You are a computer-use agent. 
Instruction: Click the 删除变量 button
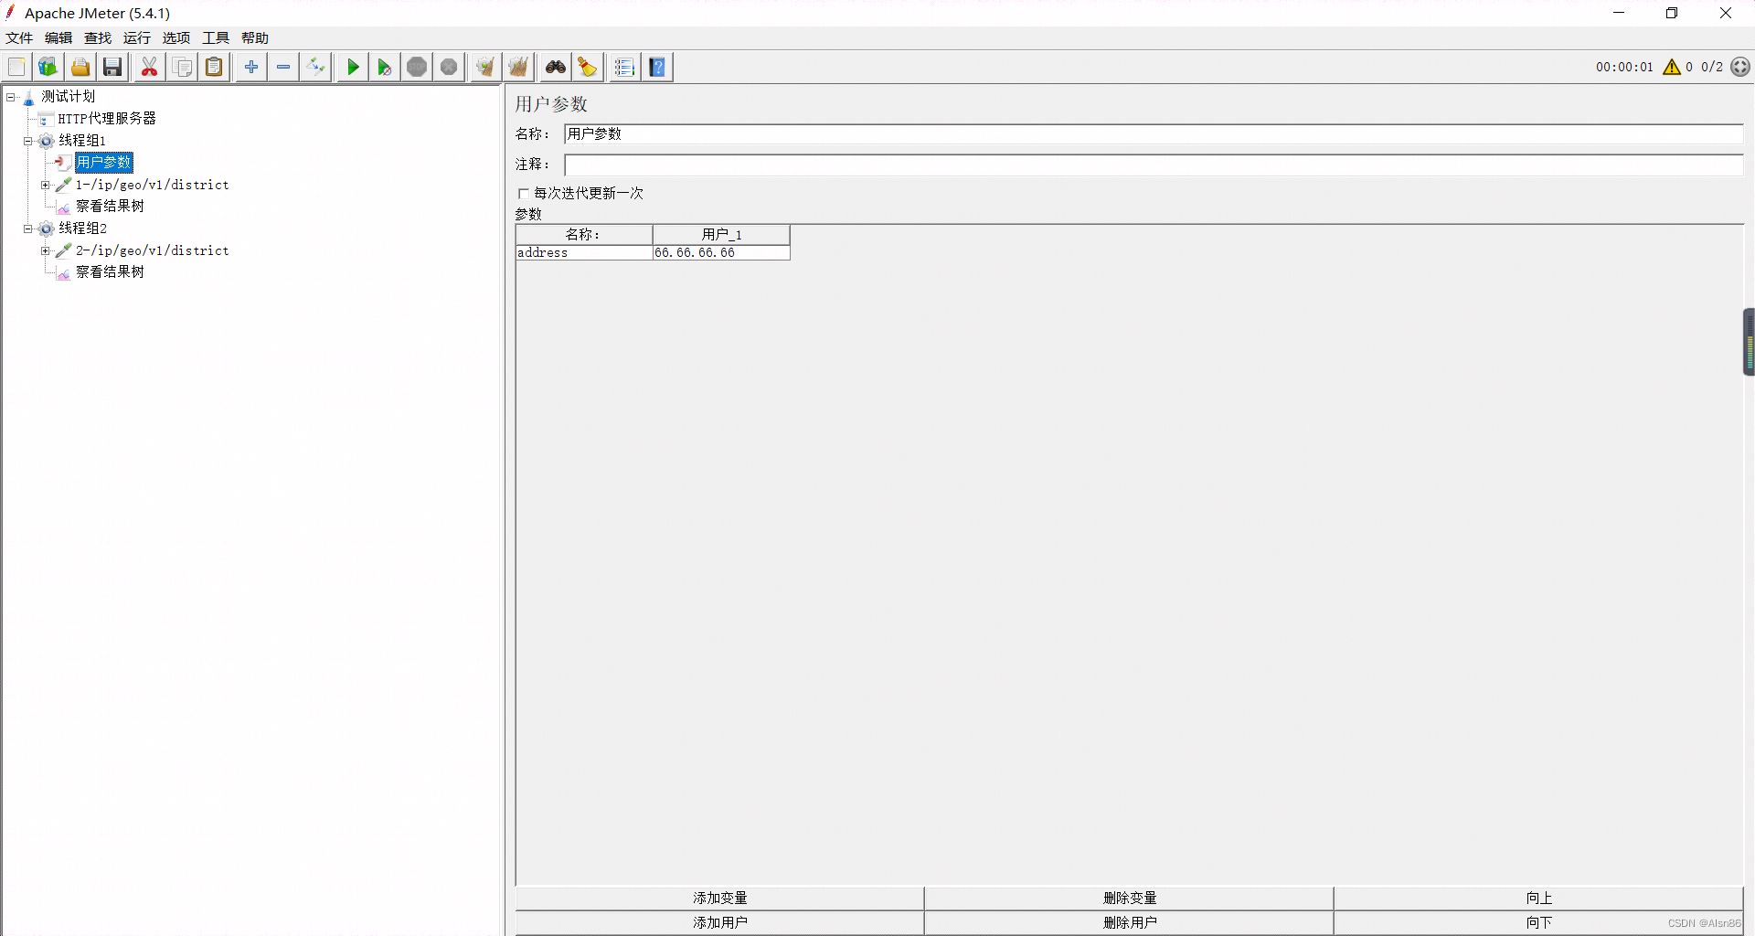[x=1129, y=899]
